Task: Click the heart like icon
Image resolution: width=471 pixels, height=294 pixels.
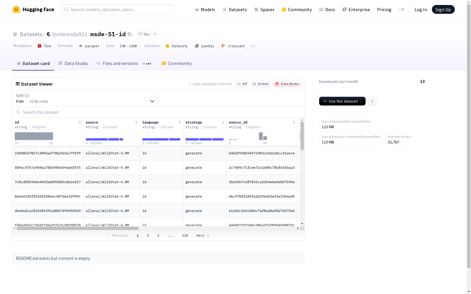Action: [140, 34]
